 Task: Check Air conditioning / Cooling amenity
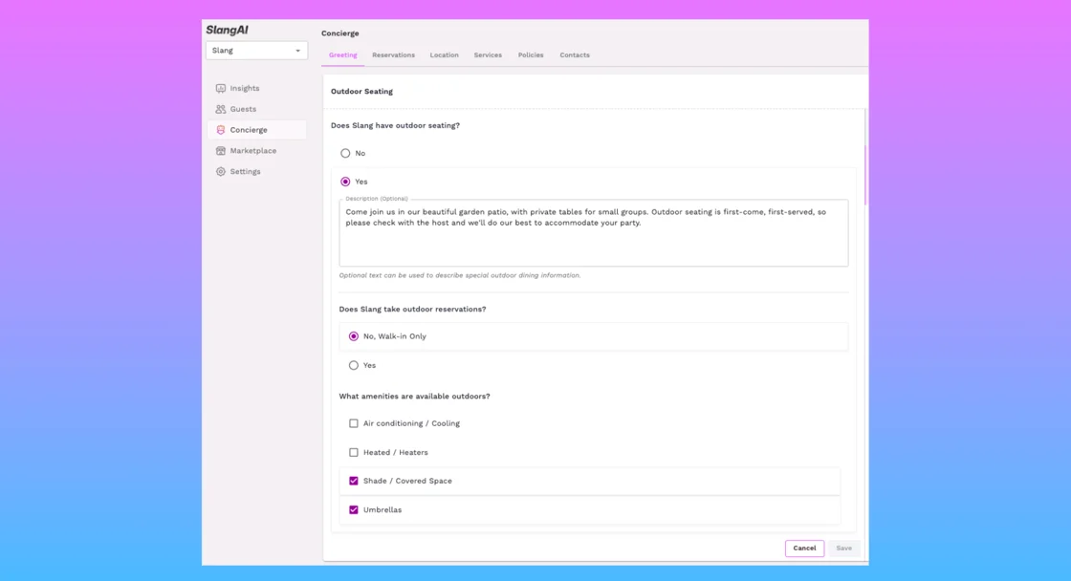[353, 423]
